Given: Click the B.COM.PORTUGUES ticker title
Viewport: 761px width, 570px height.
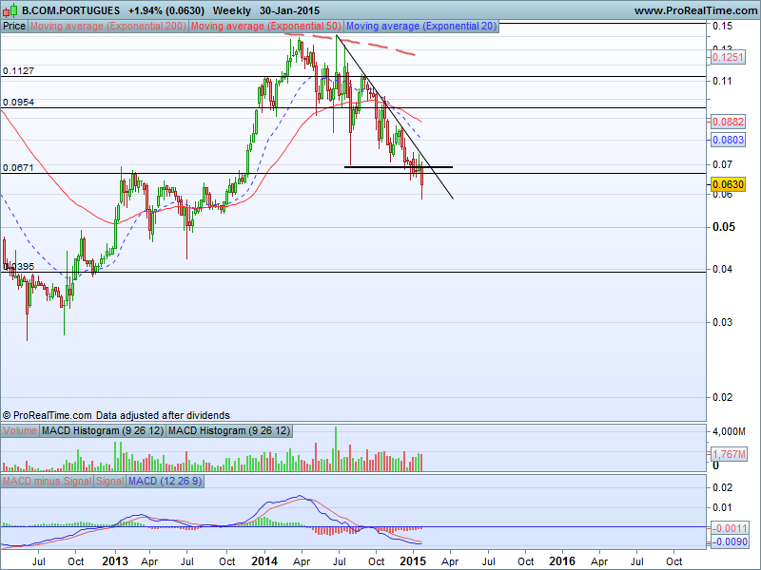Looking at the screenshot, I should click(x=70, y=10).
